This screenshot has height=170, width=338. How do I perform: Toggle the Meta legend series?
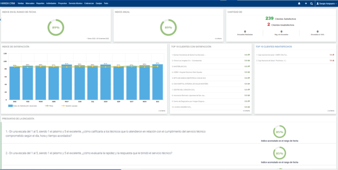[x=49, y=106]
